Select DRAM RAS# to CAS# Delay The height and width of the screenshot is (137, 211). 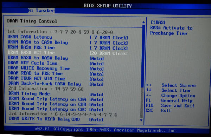tap(38, 42)
